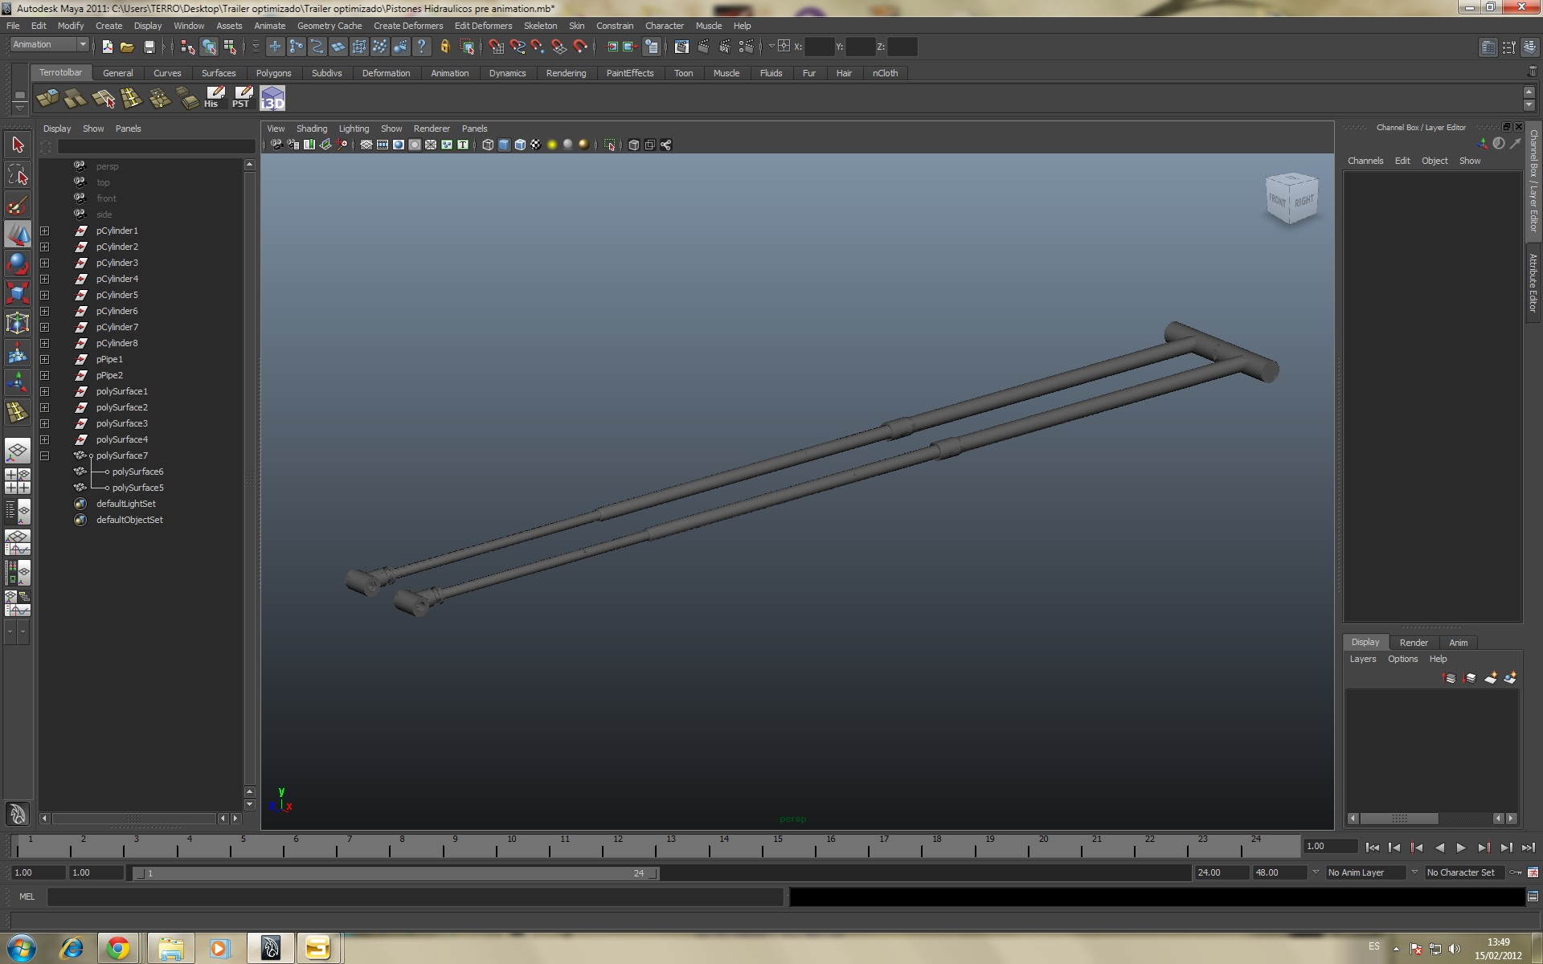Click the lock selection padlock icon
This screenshot has width=1543, height=964.
445,47
